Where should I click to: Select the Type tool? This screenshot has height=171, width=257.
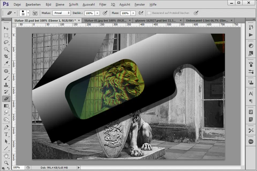tap(6, 134)
